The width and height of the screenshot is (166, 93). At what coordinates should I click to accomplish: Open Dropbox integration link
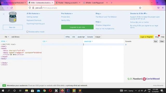(x=103, y=25)
